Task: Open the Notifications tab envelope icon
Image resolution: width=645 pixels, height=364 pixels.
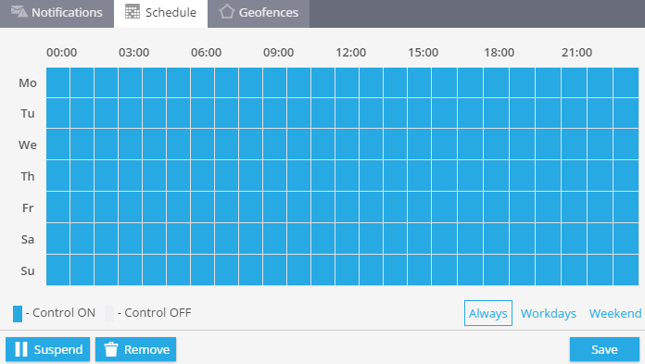Action: 19,11
